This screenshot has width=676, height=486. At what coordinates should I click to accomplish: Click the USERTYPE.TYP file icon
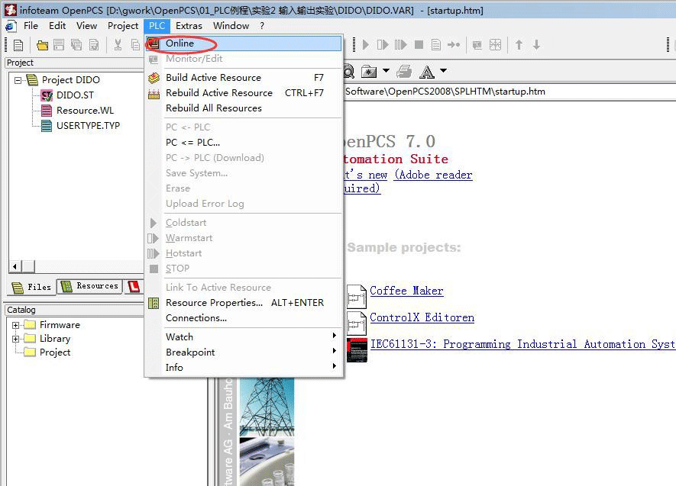pos(45,126)
